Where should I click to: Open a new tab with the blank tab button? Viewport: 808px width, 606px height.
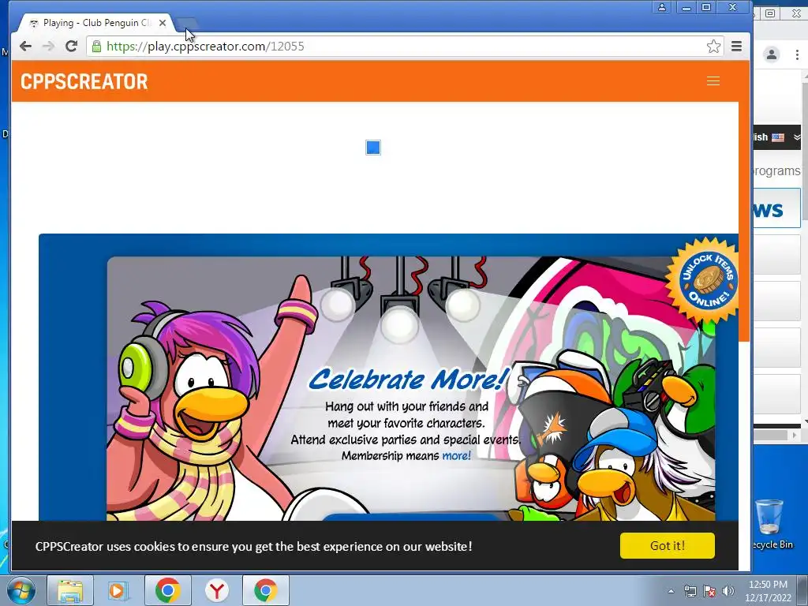(186, 23)
